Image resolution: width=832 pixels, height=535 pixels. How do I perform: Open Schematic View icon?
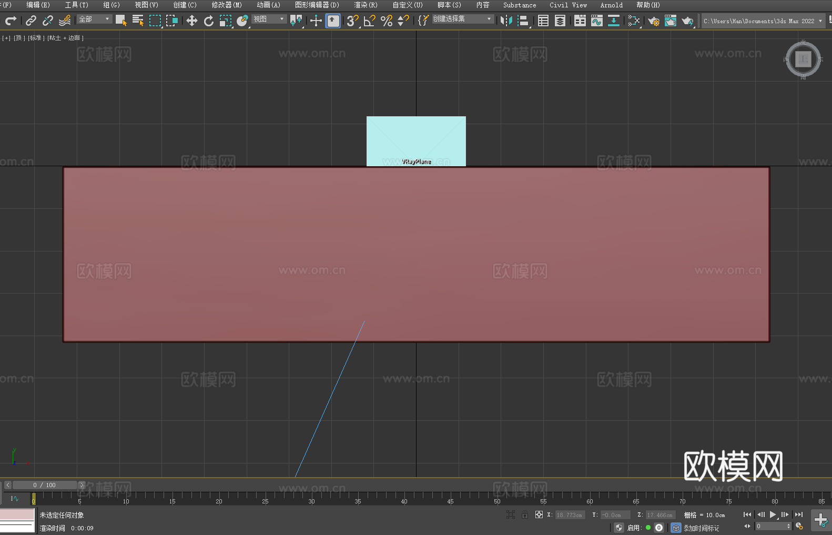pyautogui.click(x=614, y=21)
